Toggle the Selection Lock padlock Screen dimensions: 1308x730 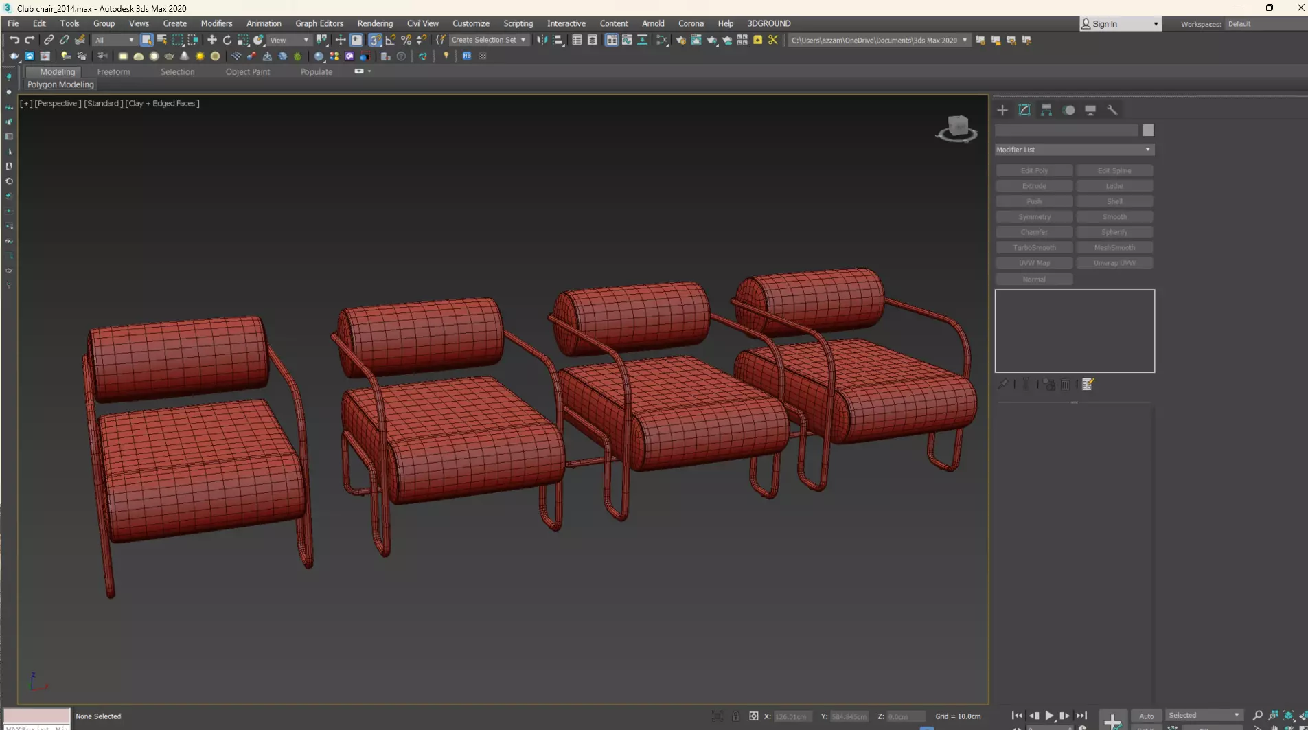pos(735,716)
